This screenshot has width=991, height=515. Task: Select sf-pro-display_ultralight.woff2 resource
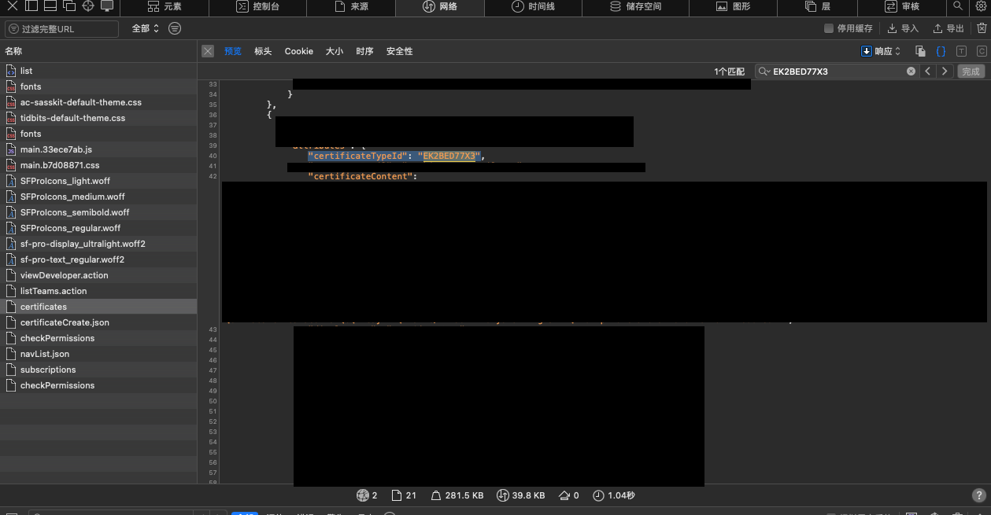pyautogui.click(x=98, y=244)
